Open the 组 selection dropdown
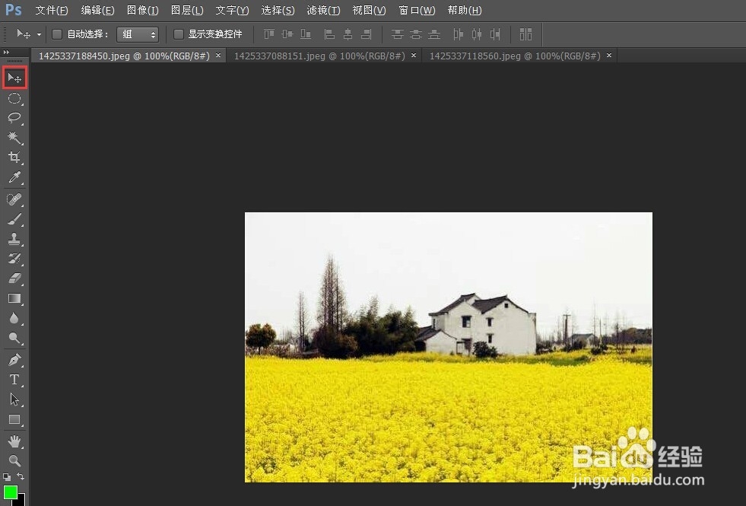The image size is (746, 506). (x=138, y=33)
